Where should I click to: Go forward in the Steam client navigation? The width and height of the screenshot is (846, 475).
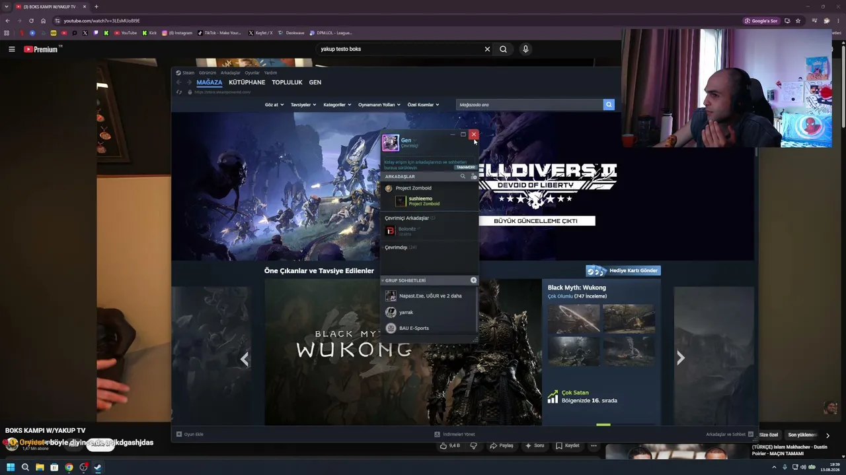click(189, 82)
